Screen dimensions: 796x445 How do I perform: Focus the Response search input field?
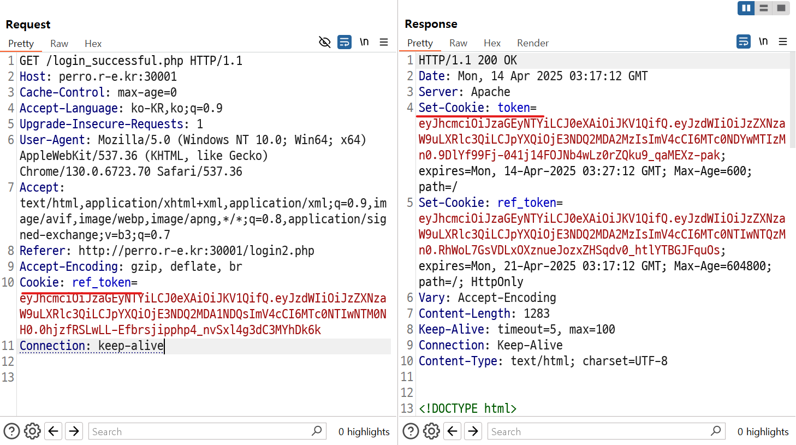(x=607, y=431)
